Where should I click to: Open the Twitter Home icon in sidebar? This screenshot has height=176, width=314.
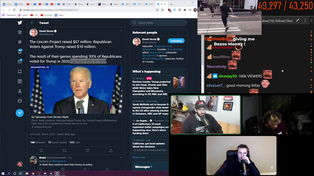20,32
